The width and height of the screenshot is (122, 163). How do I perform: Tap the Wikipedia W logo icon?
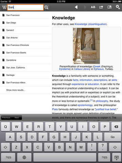(x=4, y=7)
